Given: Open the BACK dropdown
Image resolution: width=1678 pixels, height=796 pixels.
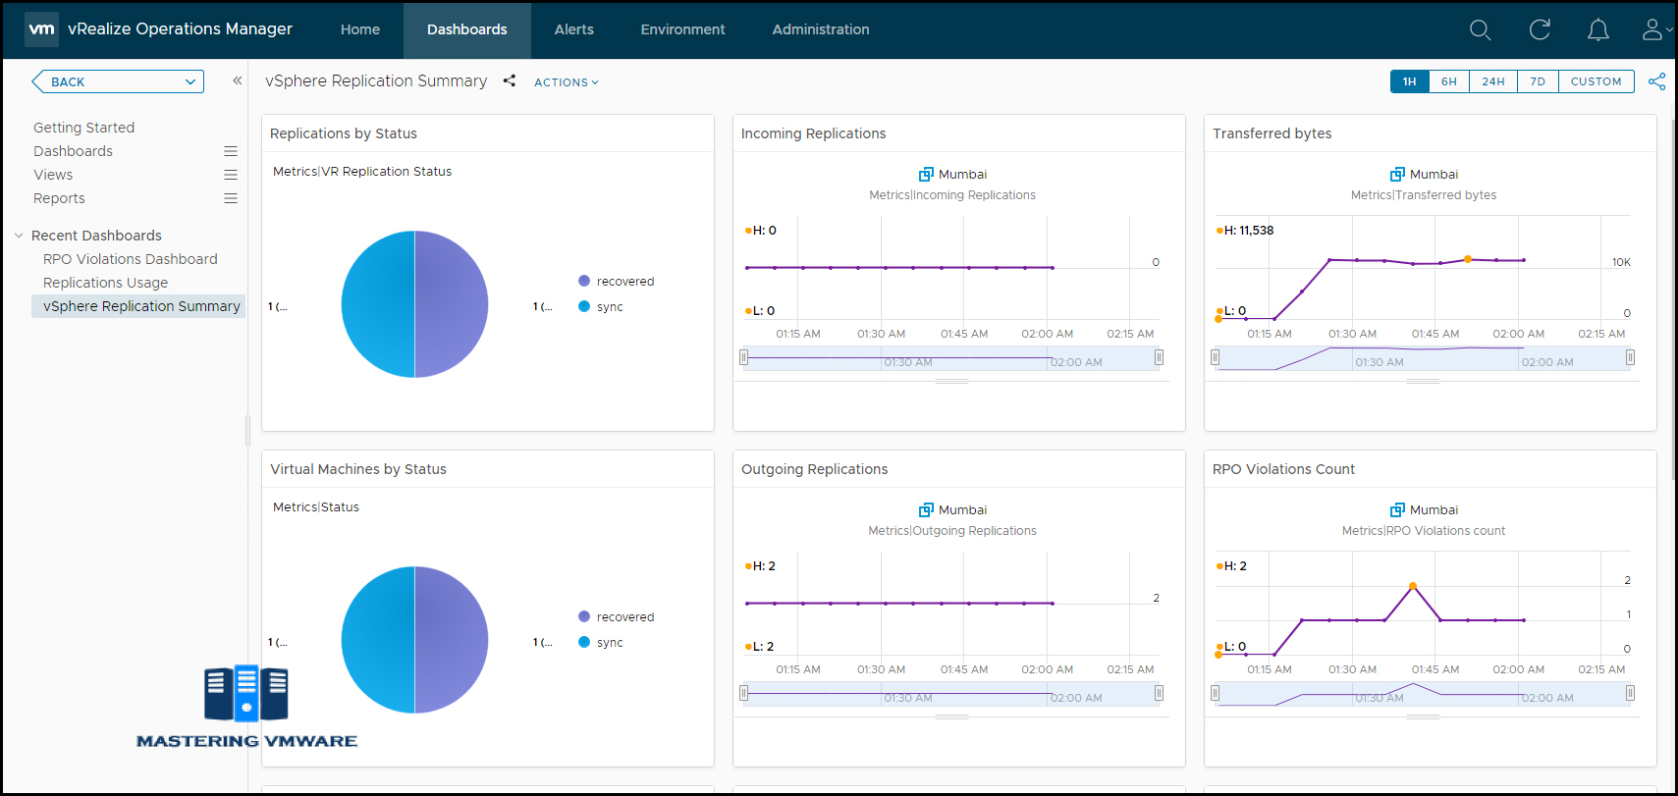Looking at the screenshot, I should click(118, 81).
